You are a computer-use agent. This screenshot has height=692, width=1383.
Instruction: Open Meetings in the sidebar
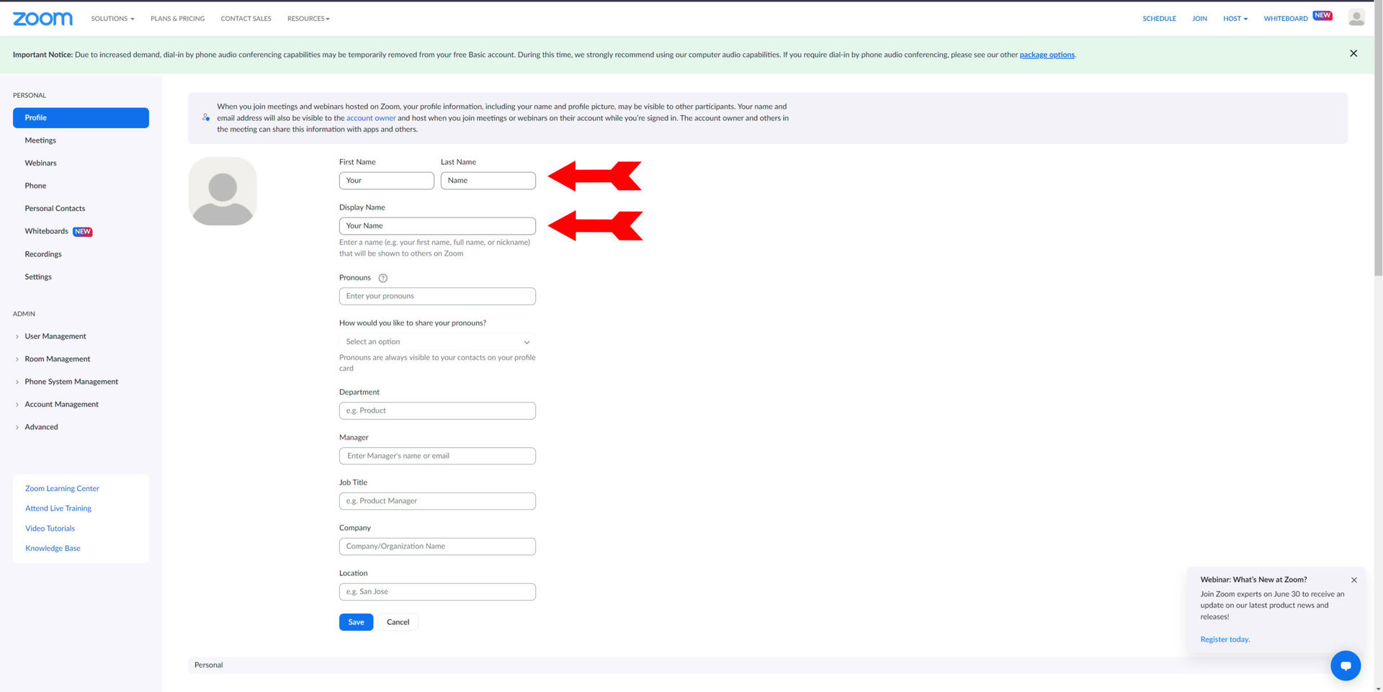pos(40,140)
